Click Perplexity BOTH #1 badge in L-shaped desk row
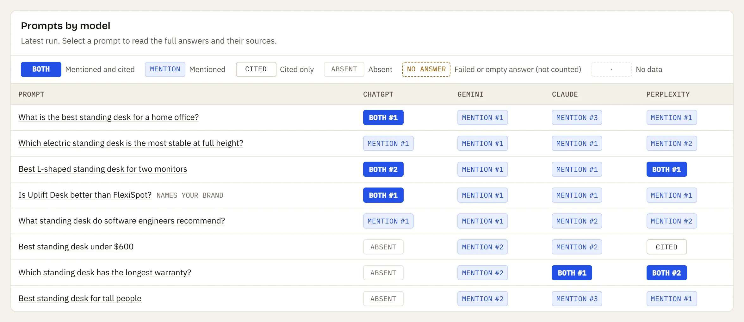Screen dimensions: 744x322 666,169
